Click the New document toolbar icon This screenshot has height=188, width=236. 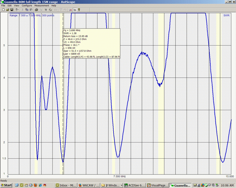coord(3,10)
